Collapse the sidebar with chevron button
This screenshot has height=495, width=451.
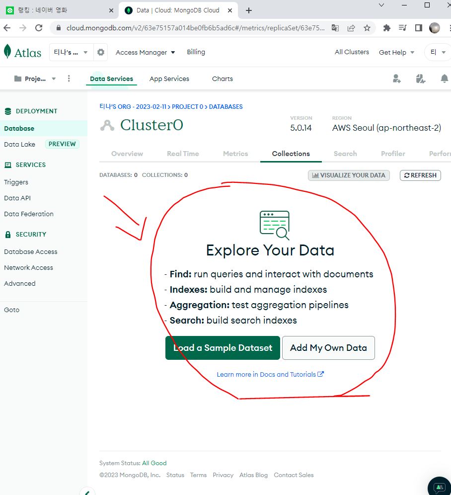point(87,492)
